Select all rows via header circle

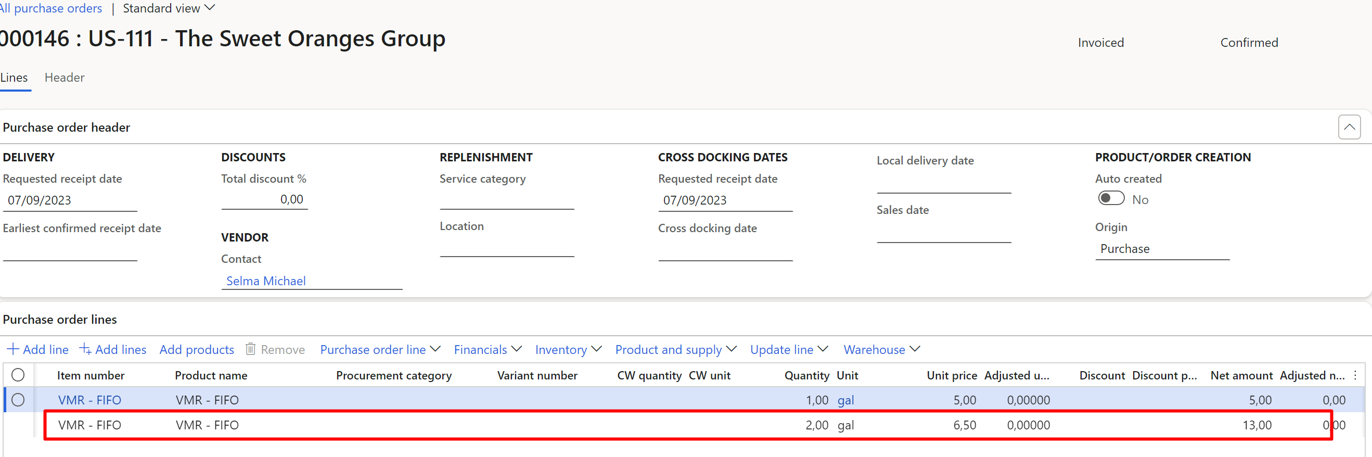pos(18,375)
